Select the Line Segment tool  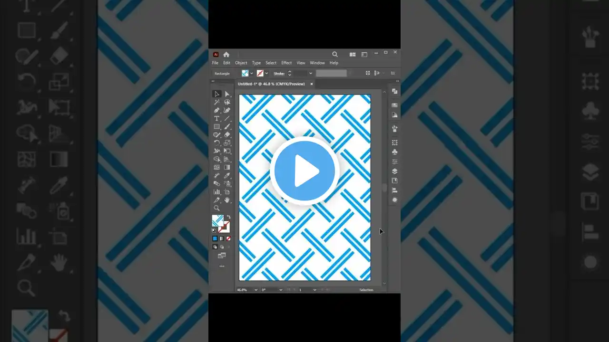point(227,118)
